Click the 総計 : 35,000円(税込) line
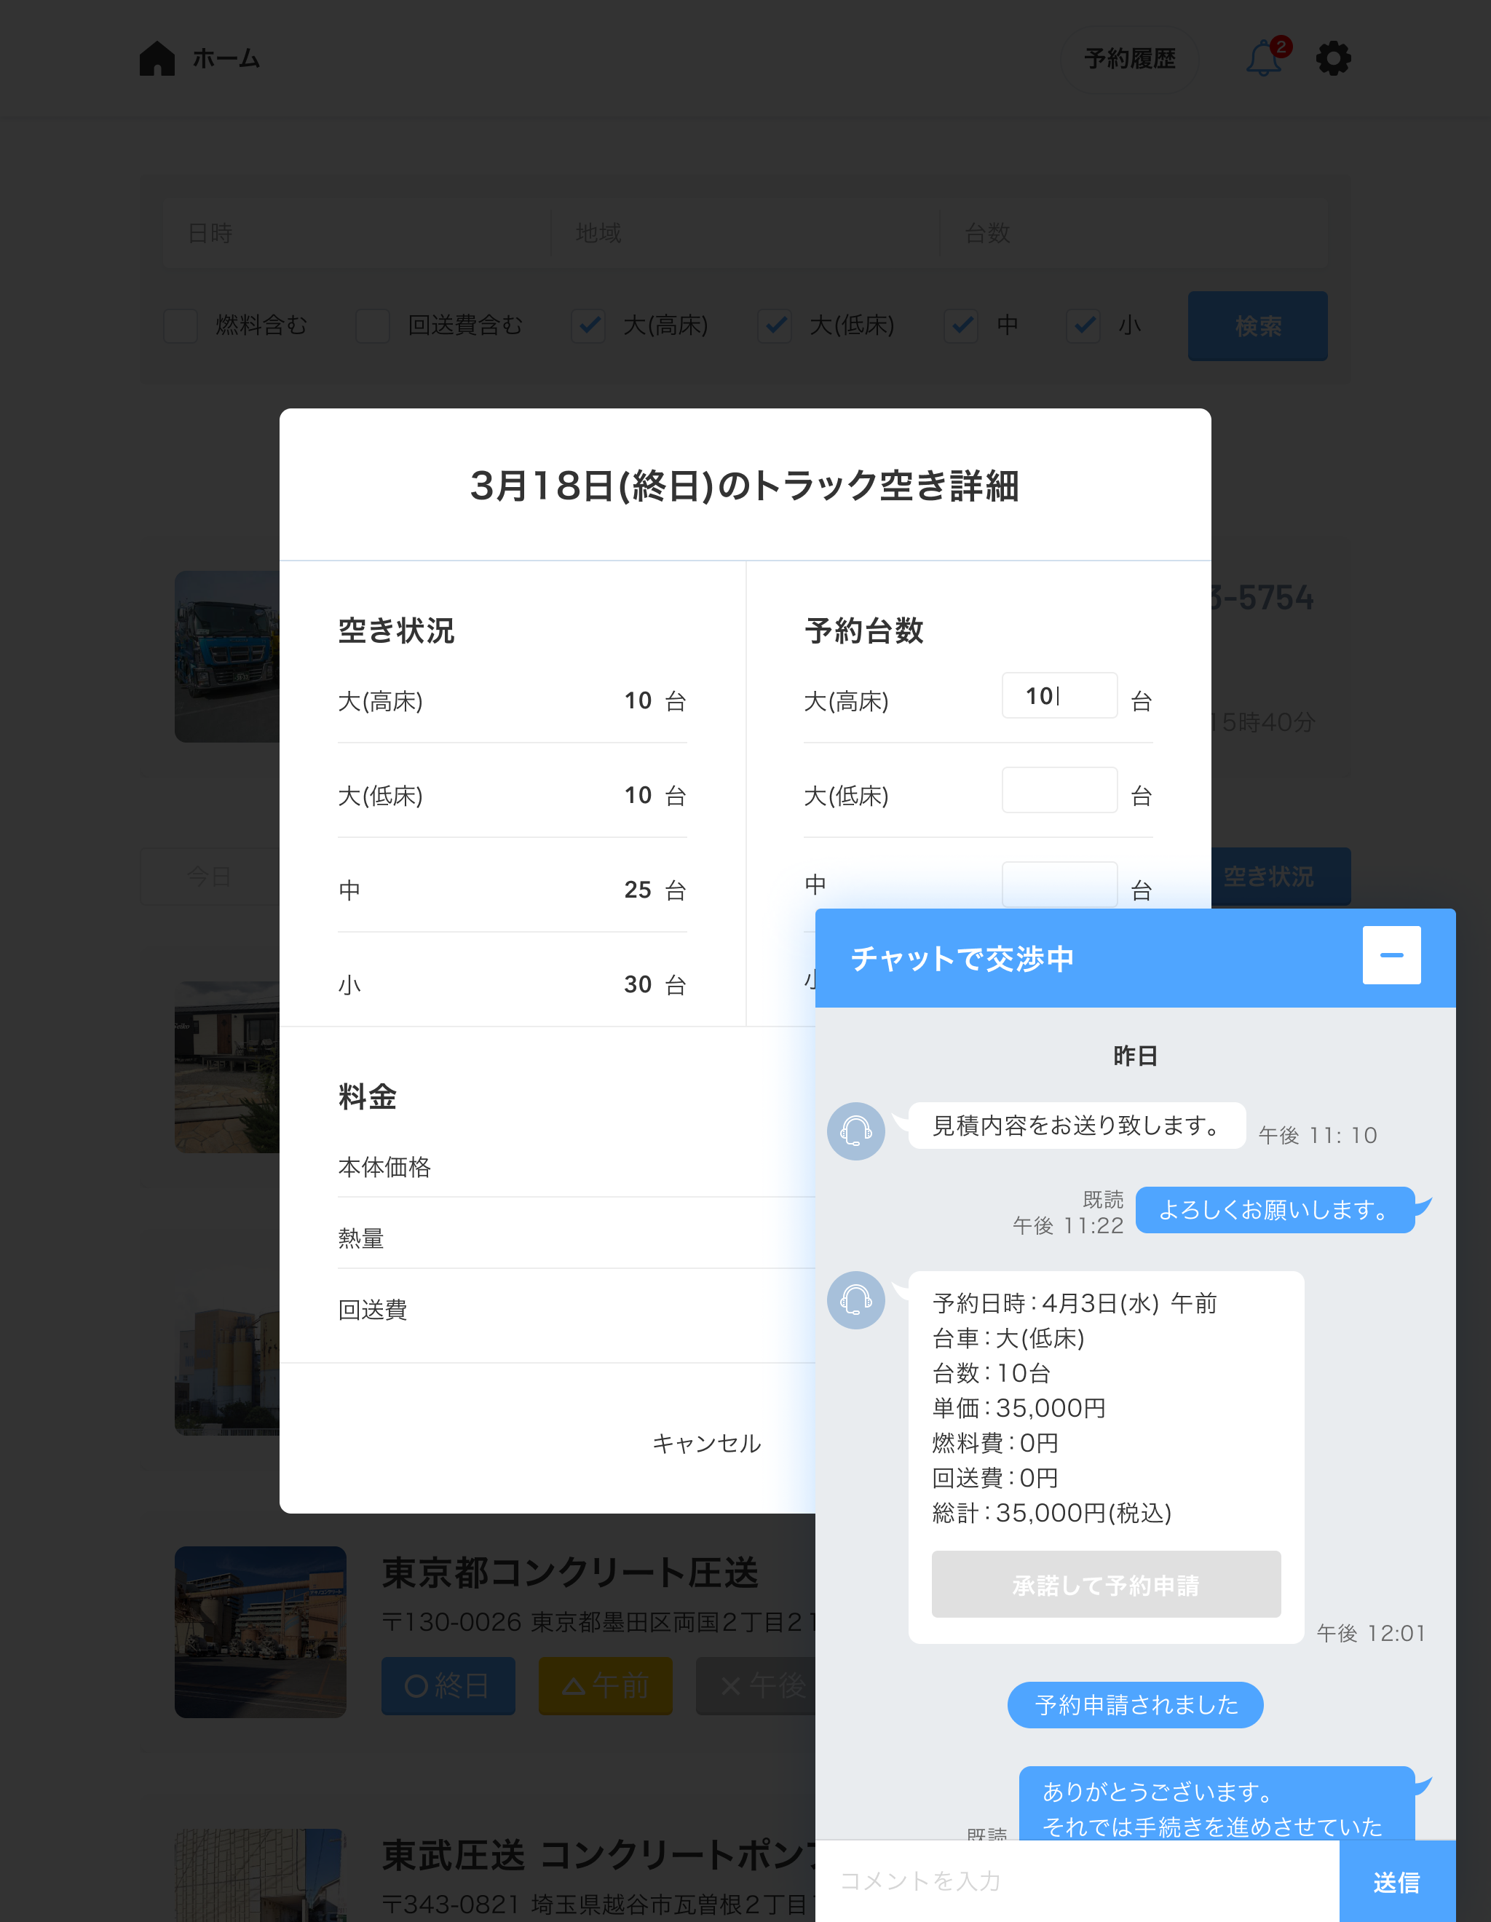Image resolution: width=1491 pixels, height=1922 pixels. click(x=1052, y=1513)
